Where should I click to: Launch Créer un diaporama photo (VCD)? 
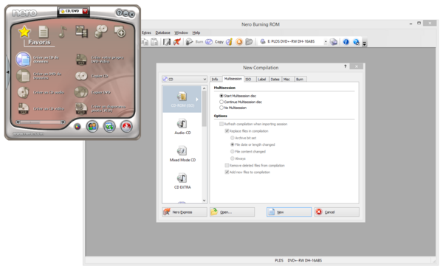point(100,108)
